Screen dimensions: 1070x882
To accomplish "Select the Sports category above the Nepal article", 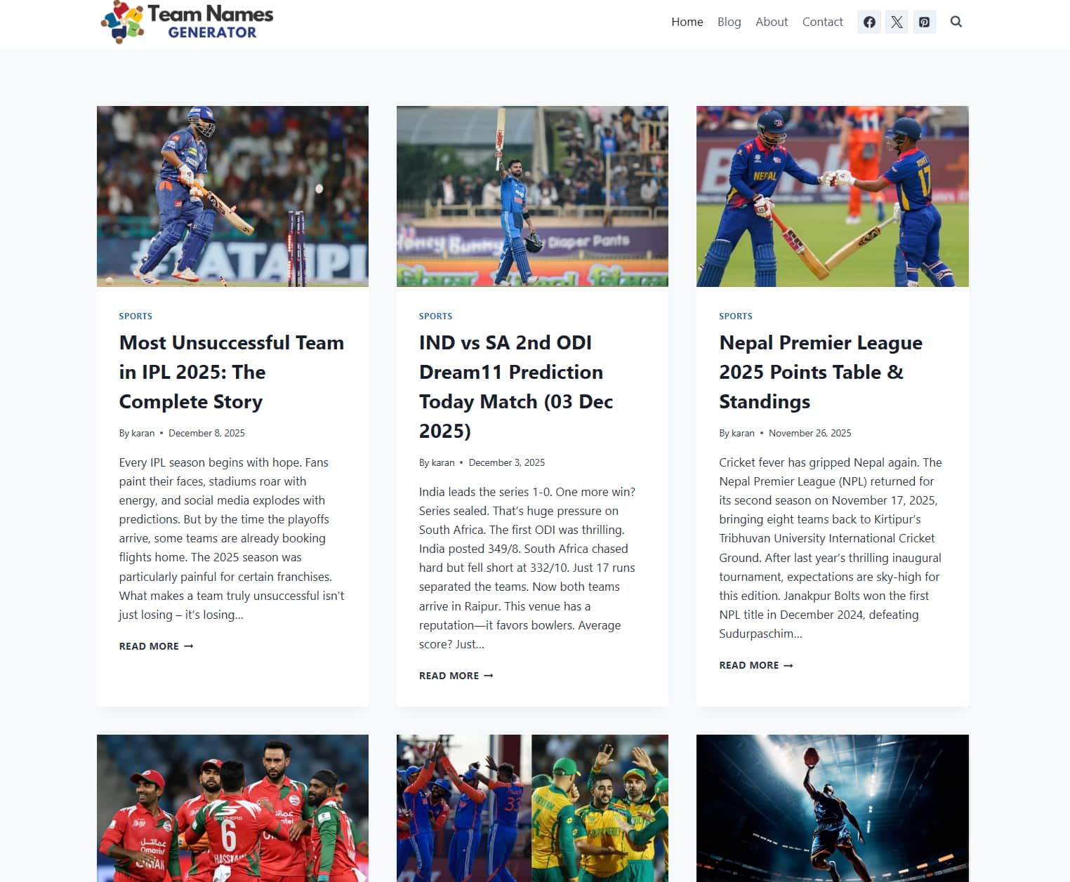I will [736, 316].
